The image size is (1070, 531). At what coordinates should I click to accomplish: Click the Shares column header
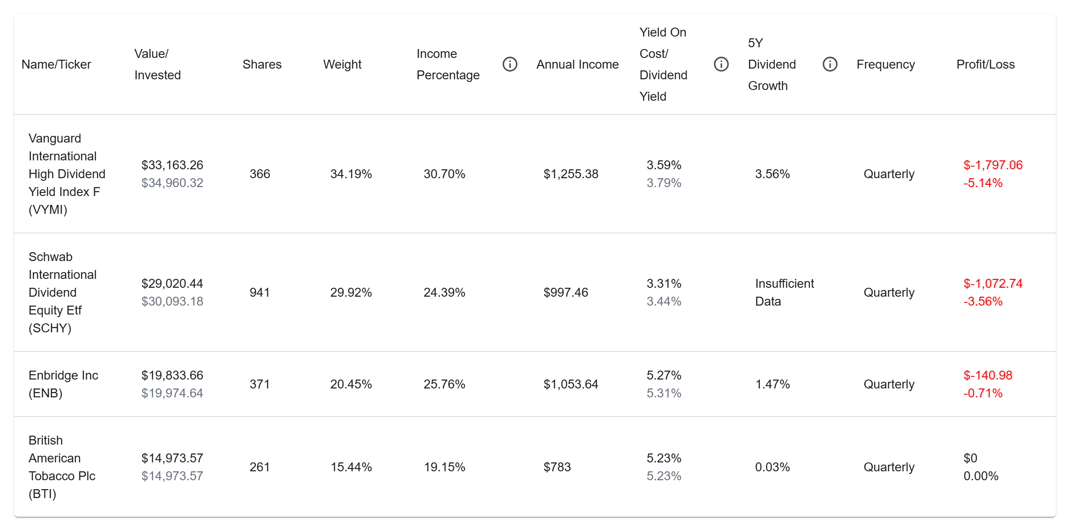[262, 64]
